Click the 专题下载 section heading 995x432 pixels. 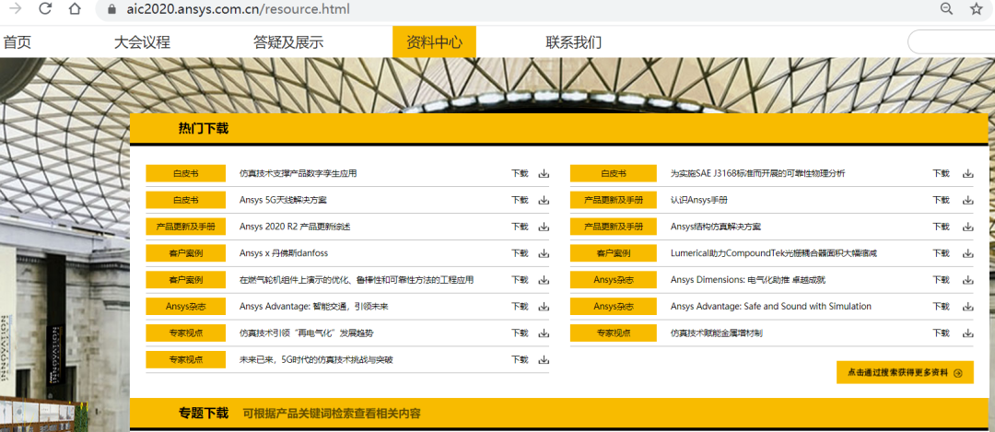point(203,414)
